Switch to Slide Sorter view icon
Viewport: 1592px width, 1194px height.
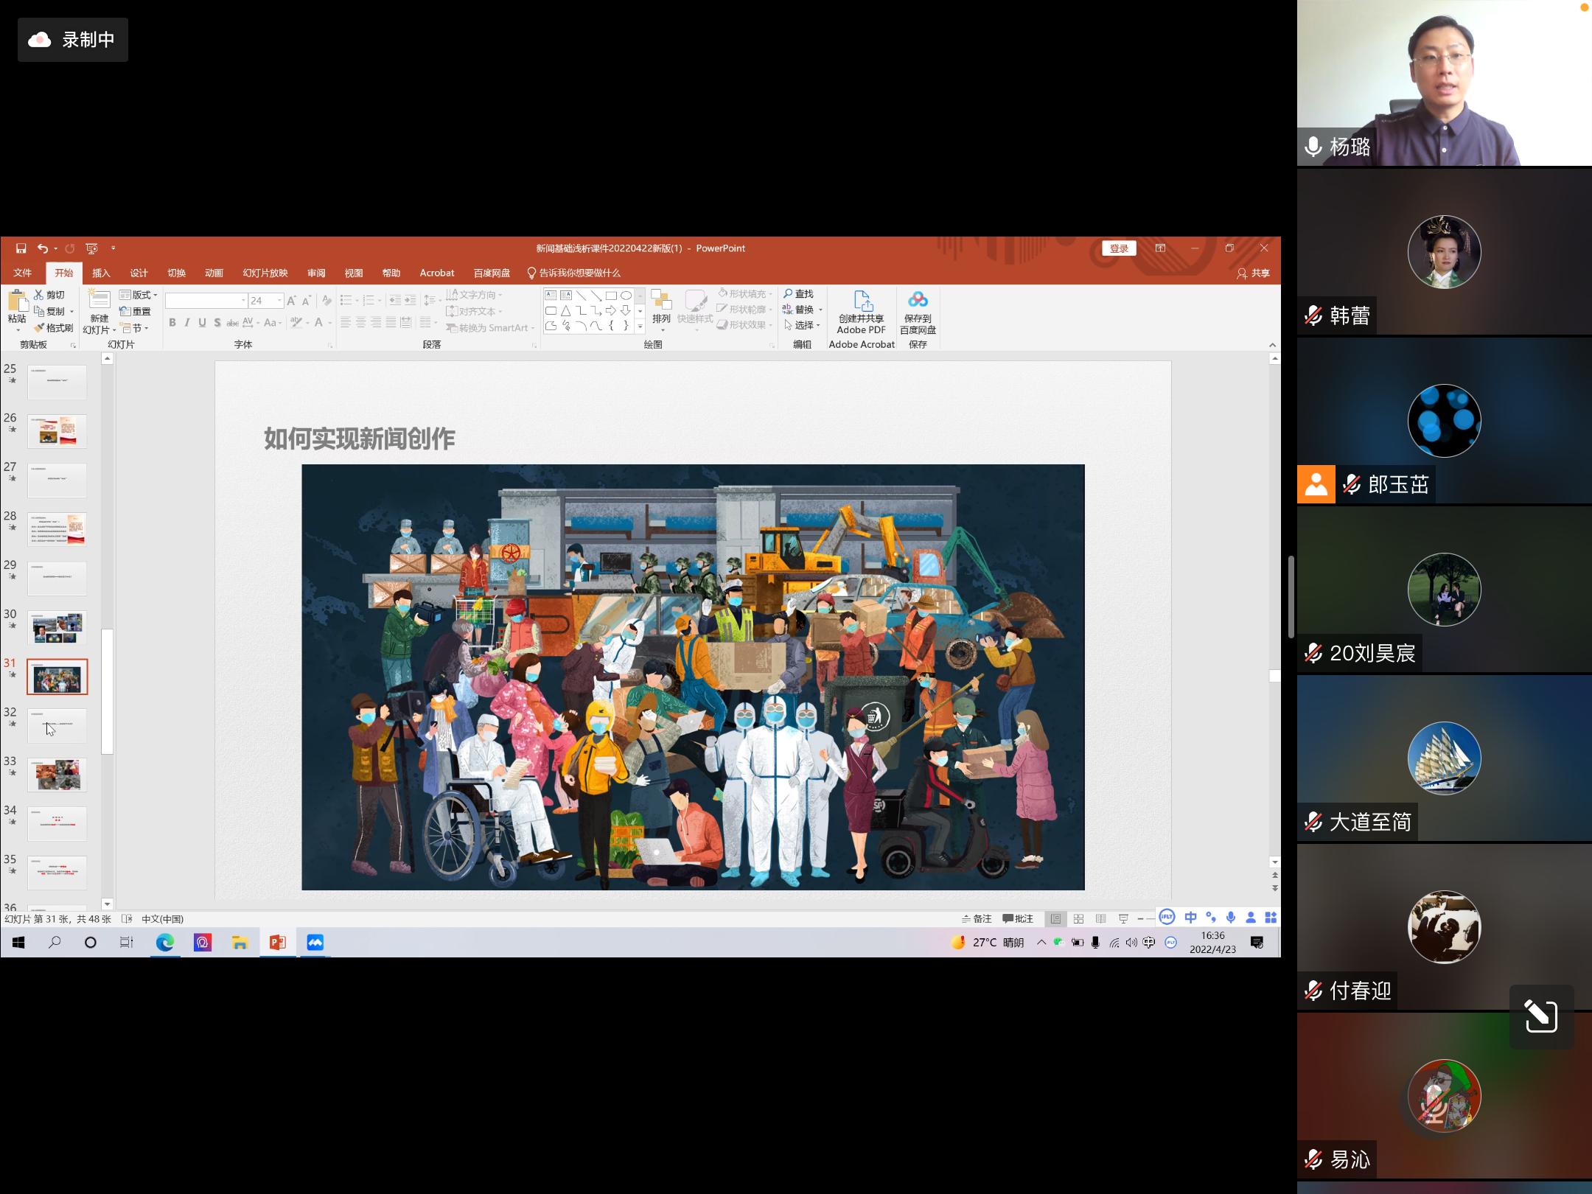click(x=1079, y=919)
